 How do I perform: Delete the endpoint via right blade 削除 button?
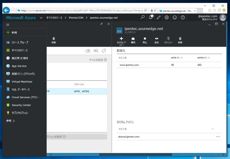click(x=180, y=40)
